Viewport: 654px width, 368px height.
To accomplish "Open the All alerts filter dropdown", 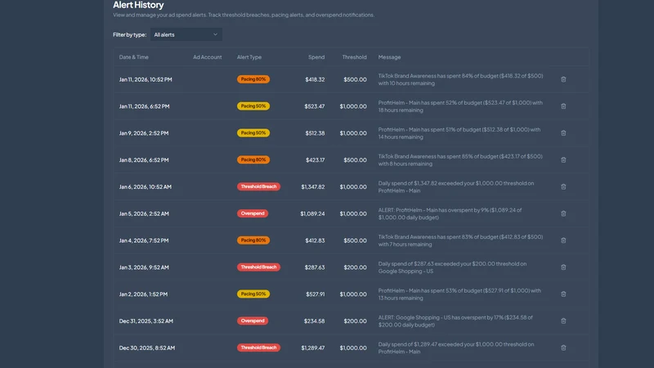I will (x=186, y=34).
